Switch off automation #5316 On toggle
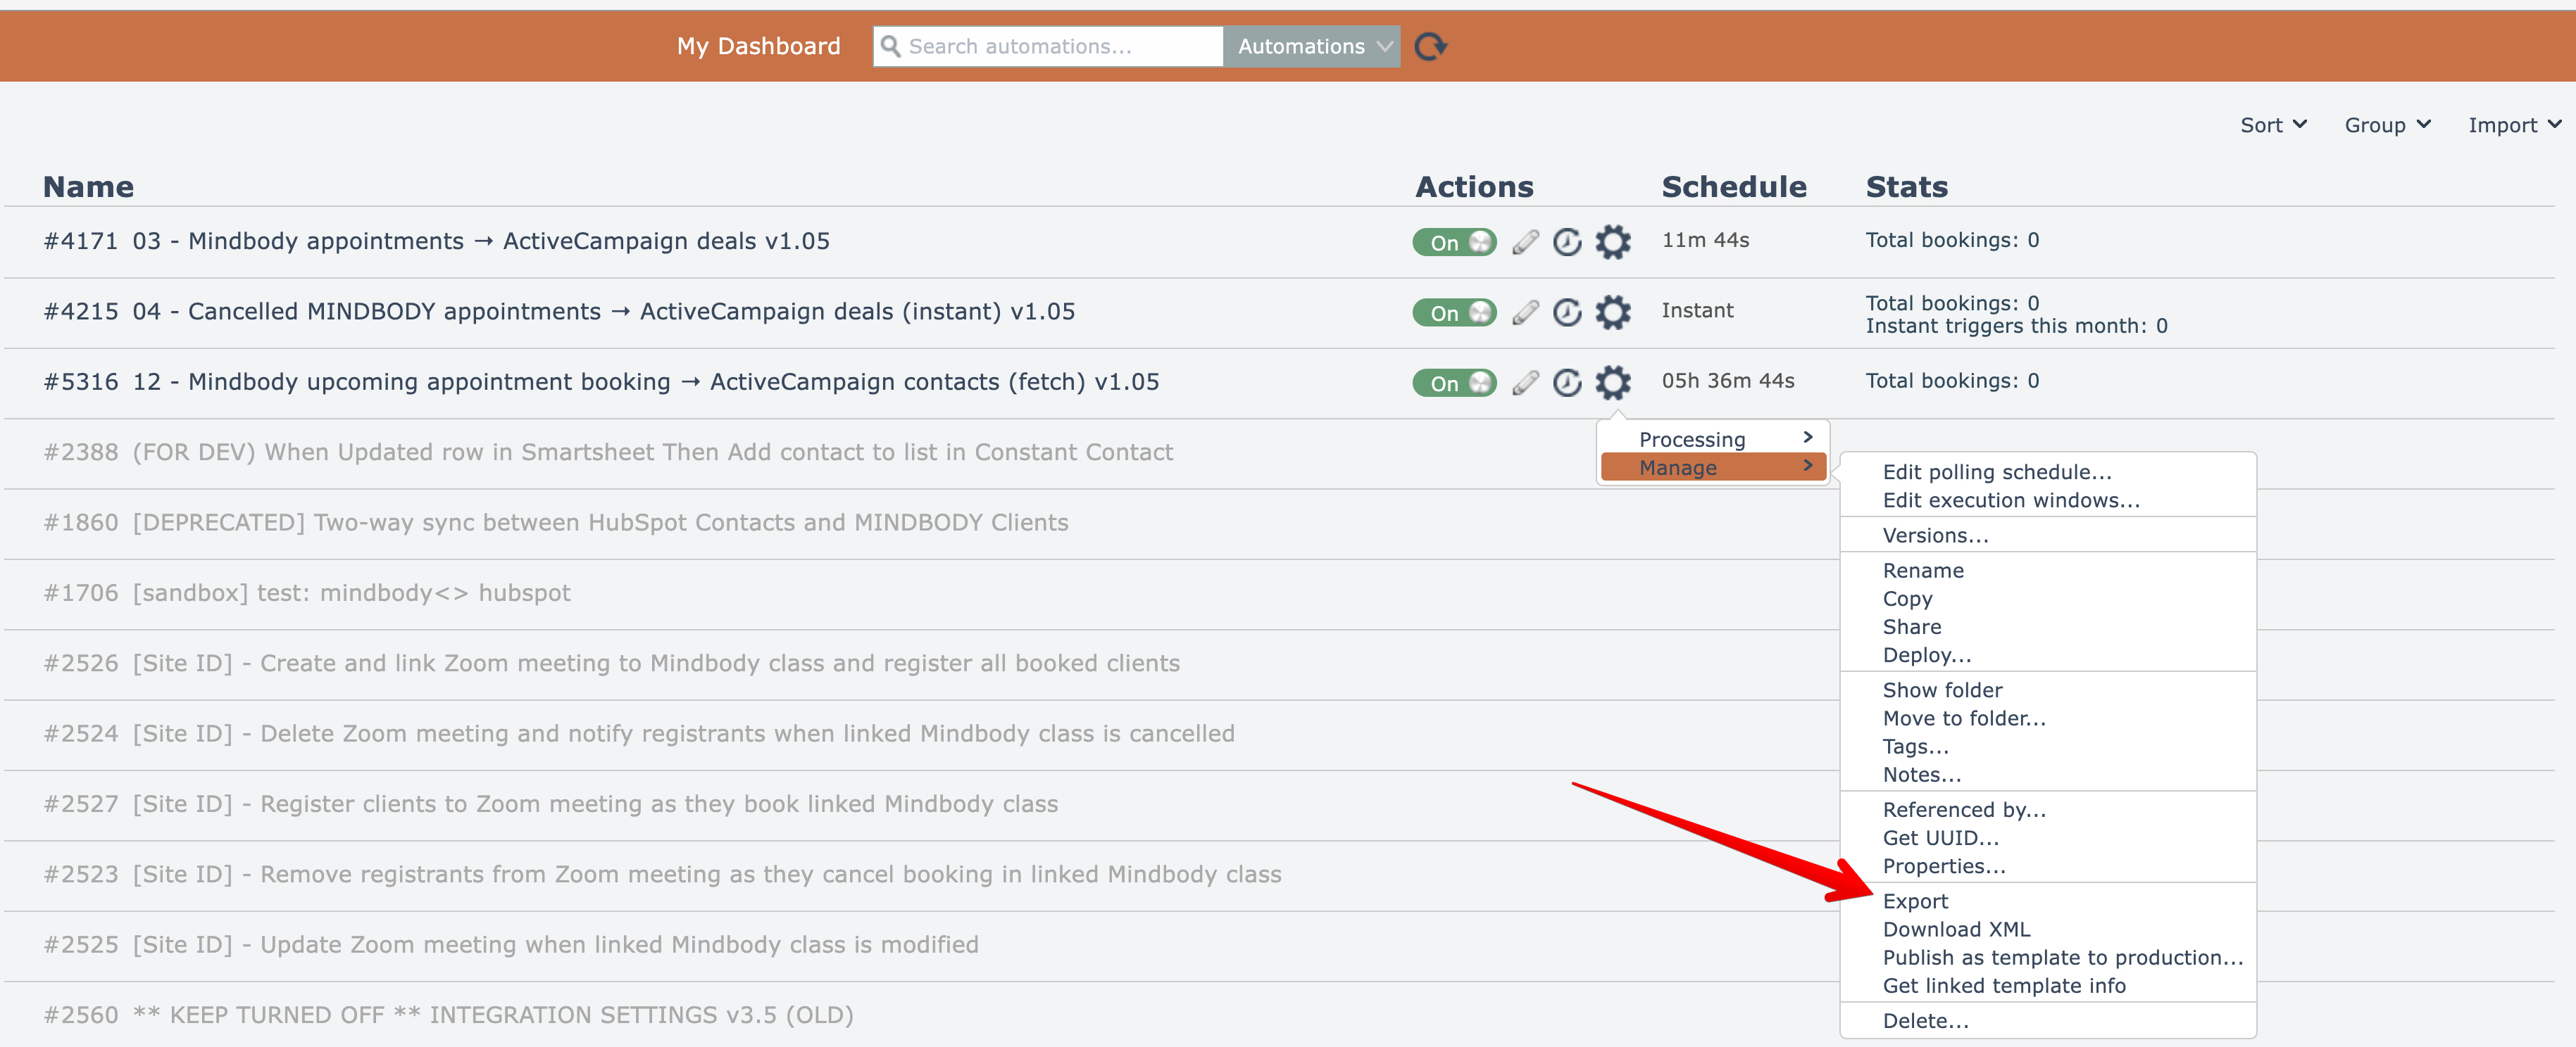The height and width of the screenshot is (1047, 2576). [1454, 383]
